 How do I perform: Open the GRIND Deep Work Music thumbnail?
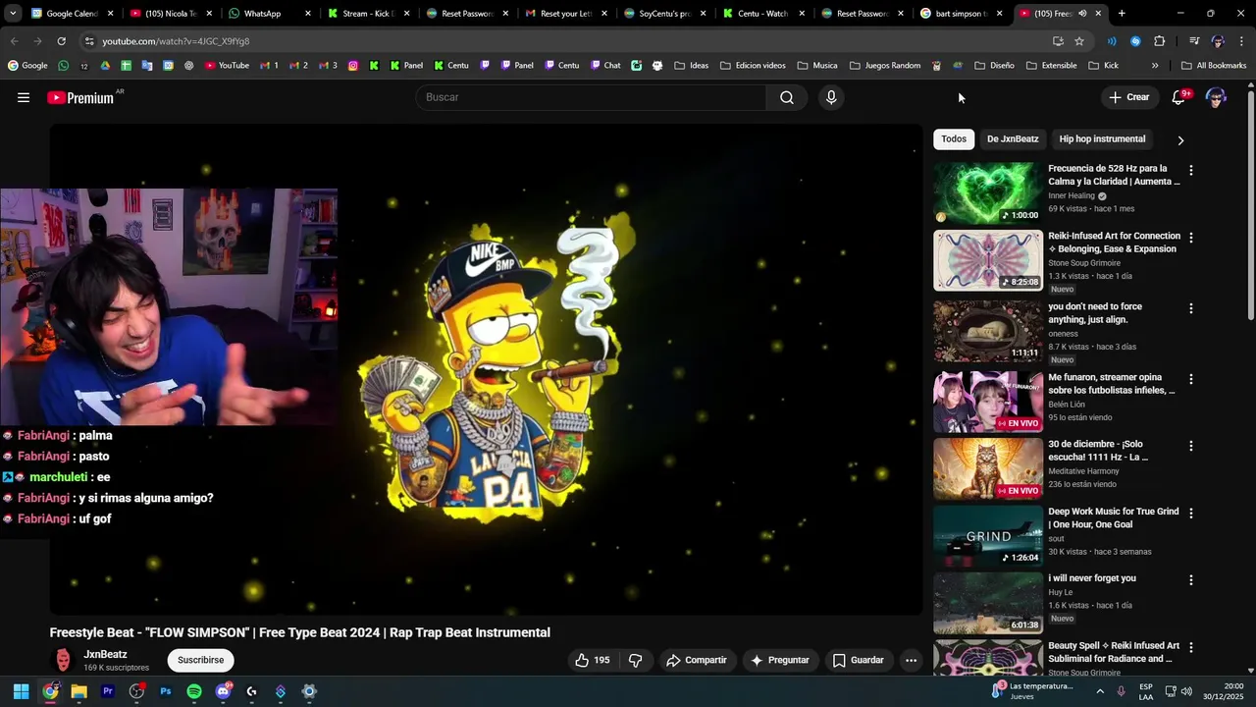click(x=988, y=536)
